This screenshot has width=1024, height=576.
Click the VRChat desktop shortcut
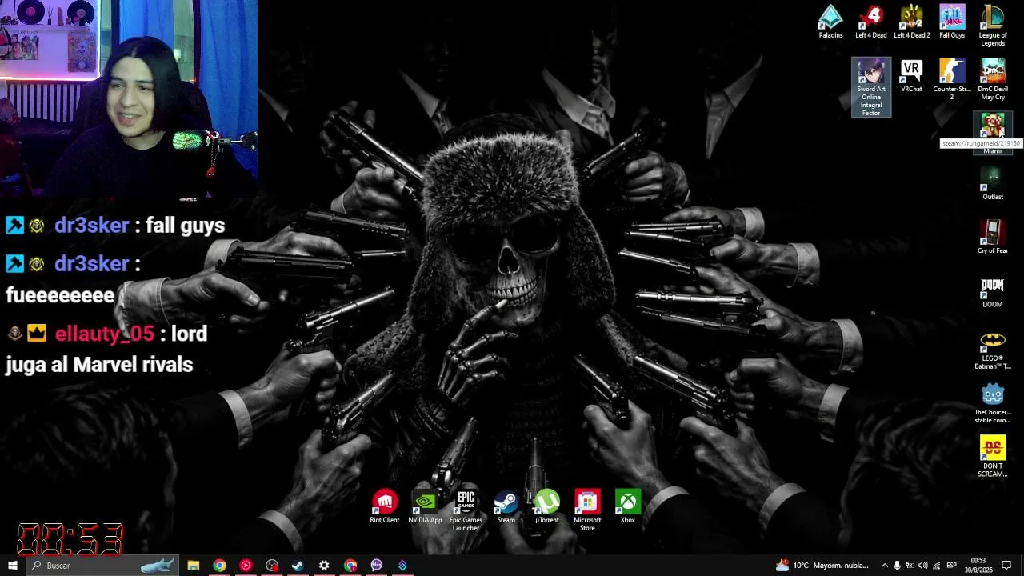tap(911, 76)
